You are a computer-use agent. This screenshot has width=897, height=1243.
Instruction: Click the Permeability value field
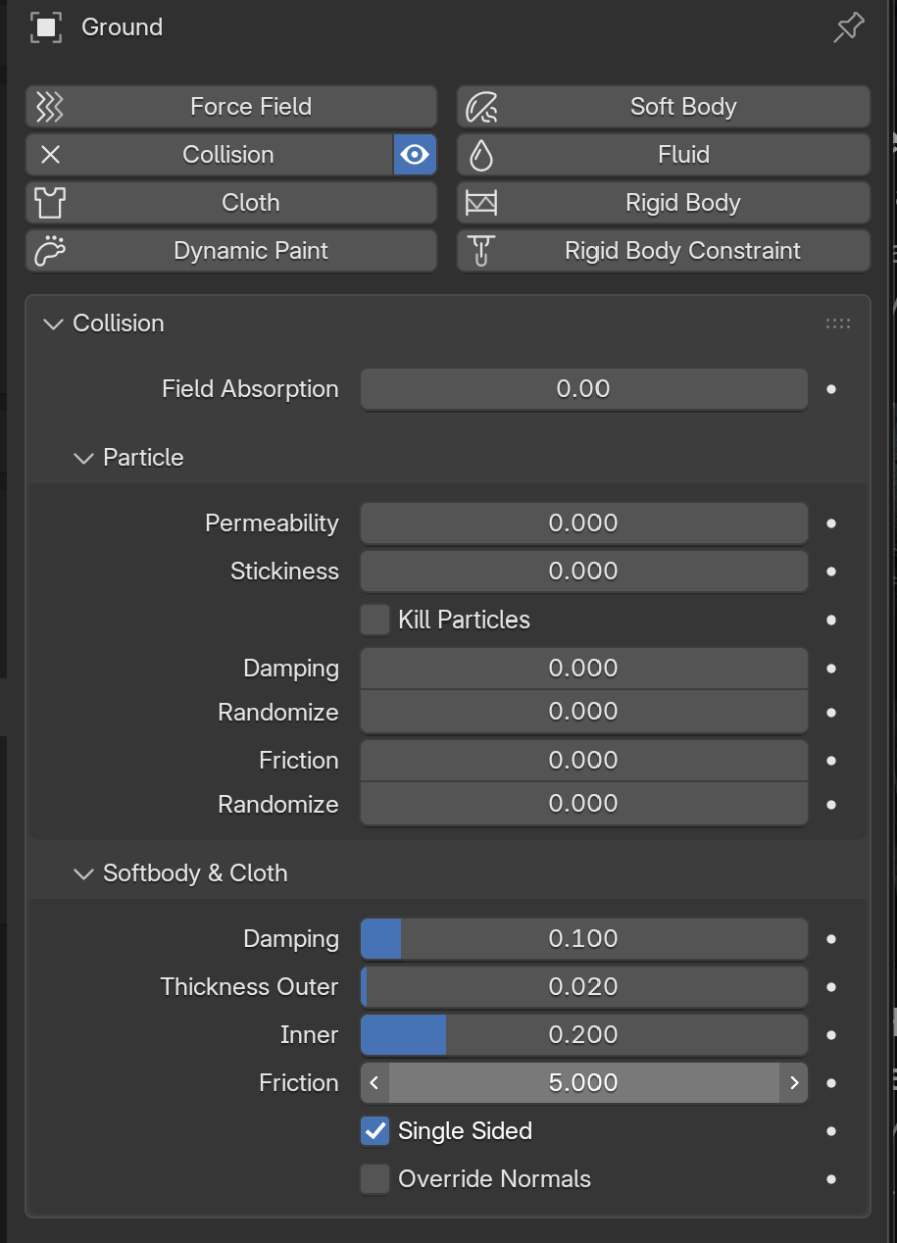[x=584, y=523]
